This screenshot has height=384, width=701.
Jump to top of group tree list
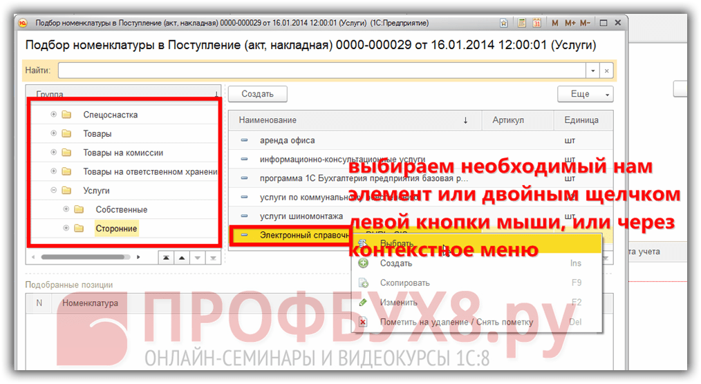[167, 257]
